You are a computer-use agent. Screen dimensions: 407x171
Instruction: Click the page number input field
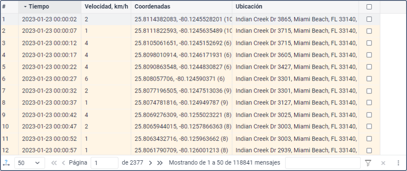click(104, 163)
